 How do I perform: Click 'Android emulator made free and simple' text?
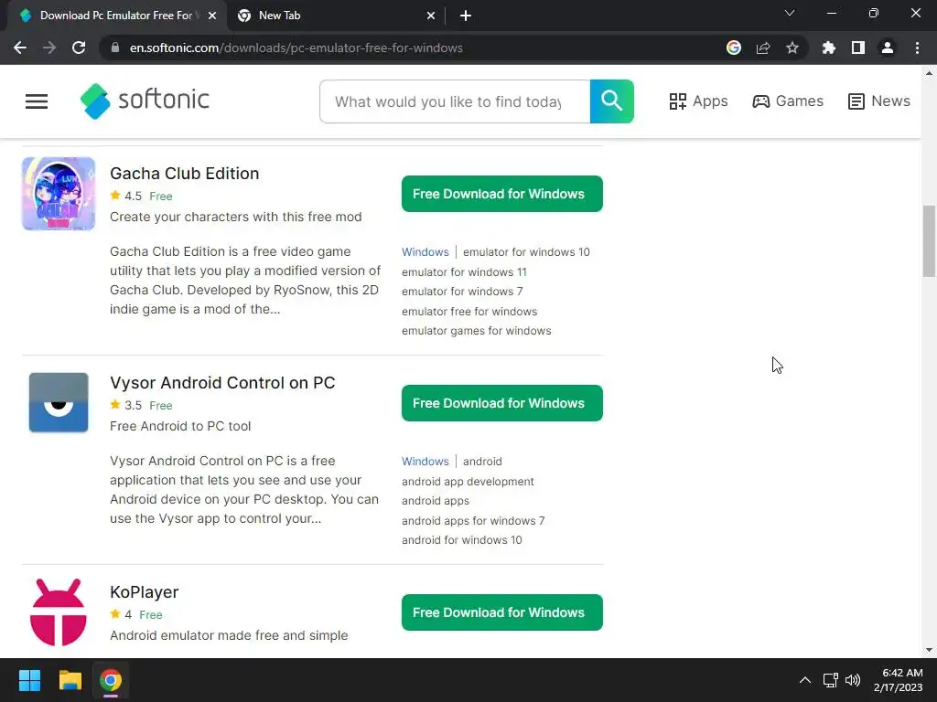pos(229,635)
